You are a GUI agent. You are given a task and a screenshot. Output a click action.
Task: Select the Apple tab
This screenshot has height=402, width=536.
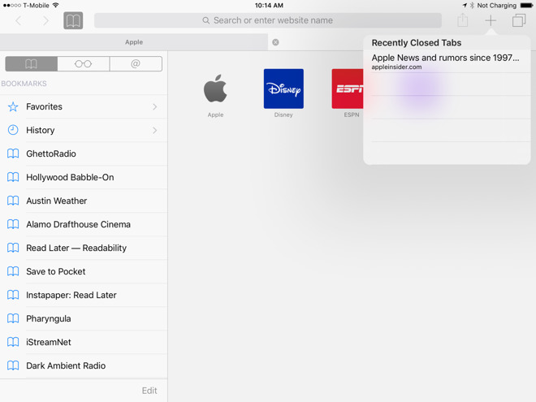point(134,42)
